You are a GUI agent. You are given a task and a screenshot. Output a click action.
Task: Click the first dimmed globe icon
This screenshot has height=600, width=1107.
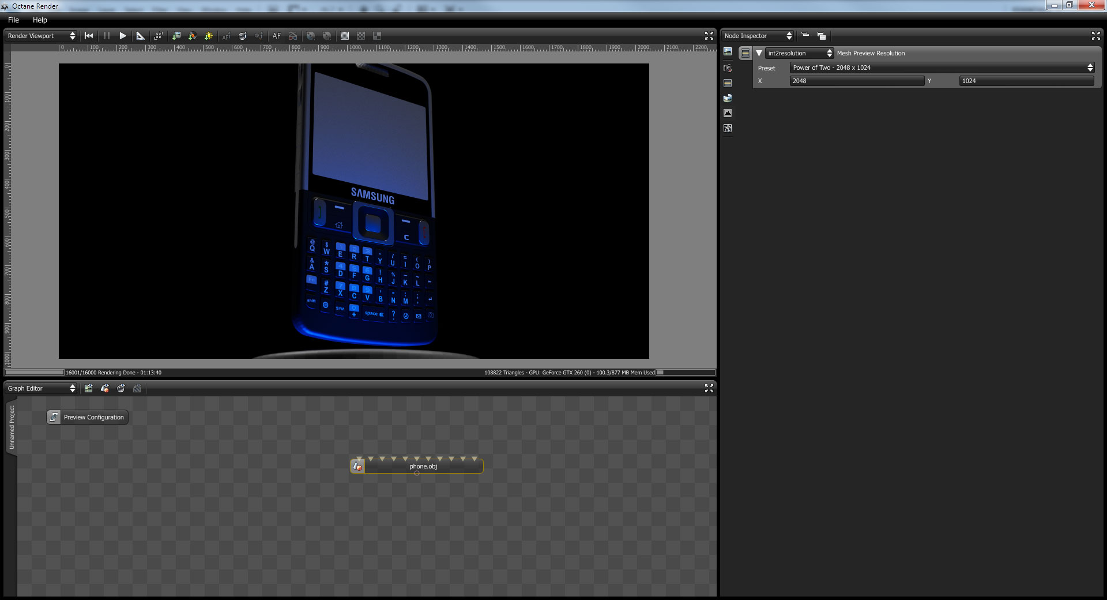[311, 36]
